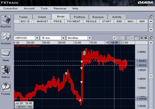
Task: Open the GBP/USD currency pair dropdown
Action: point(37,38)
